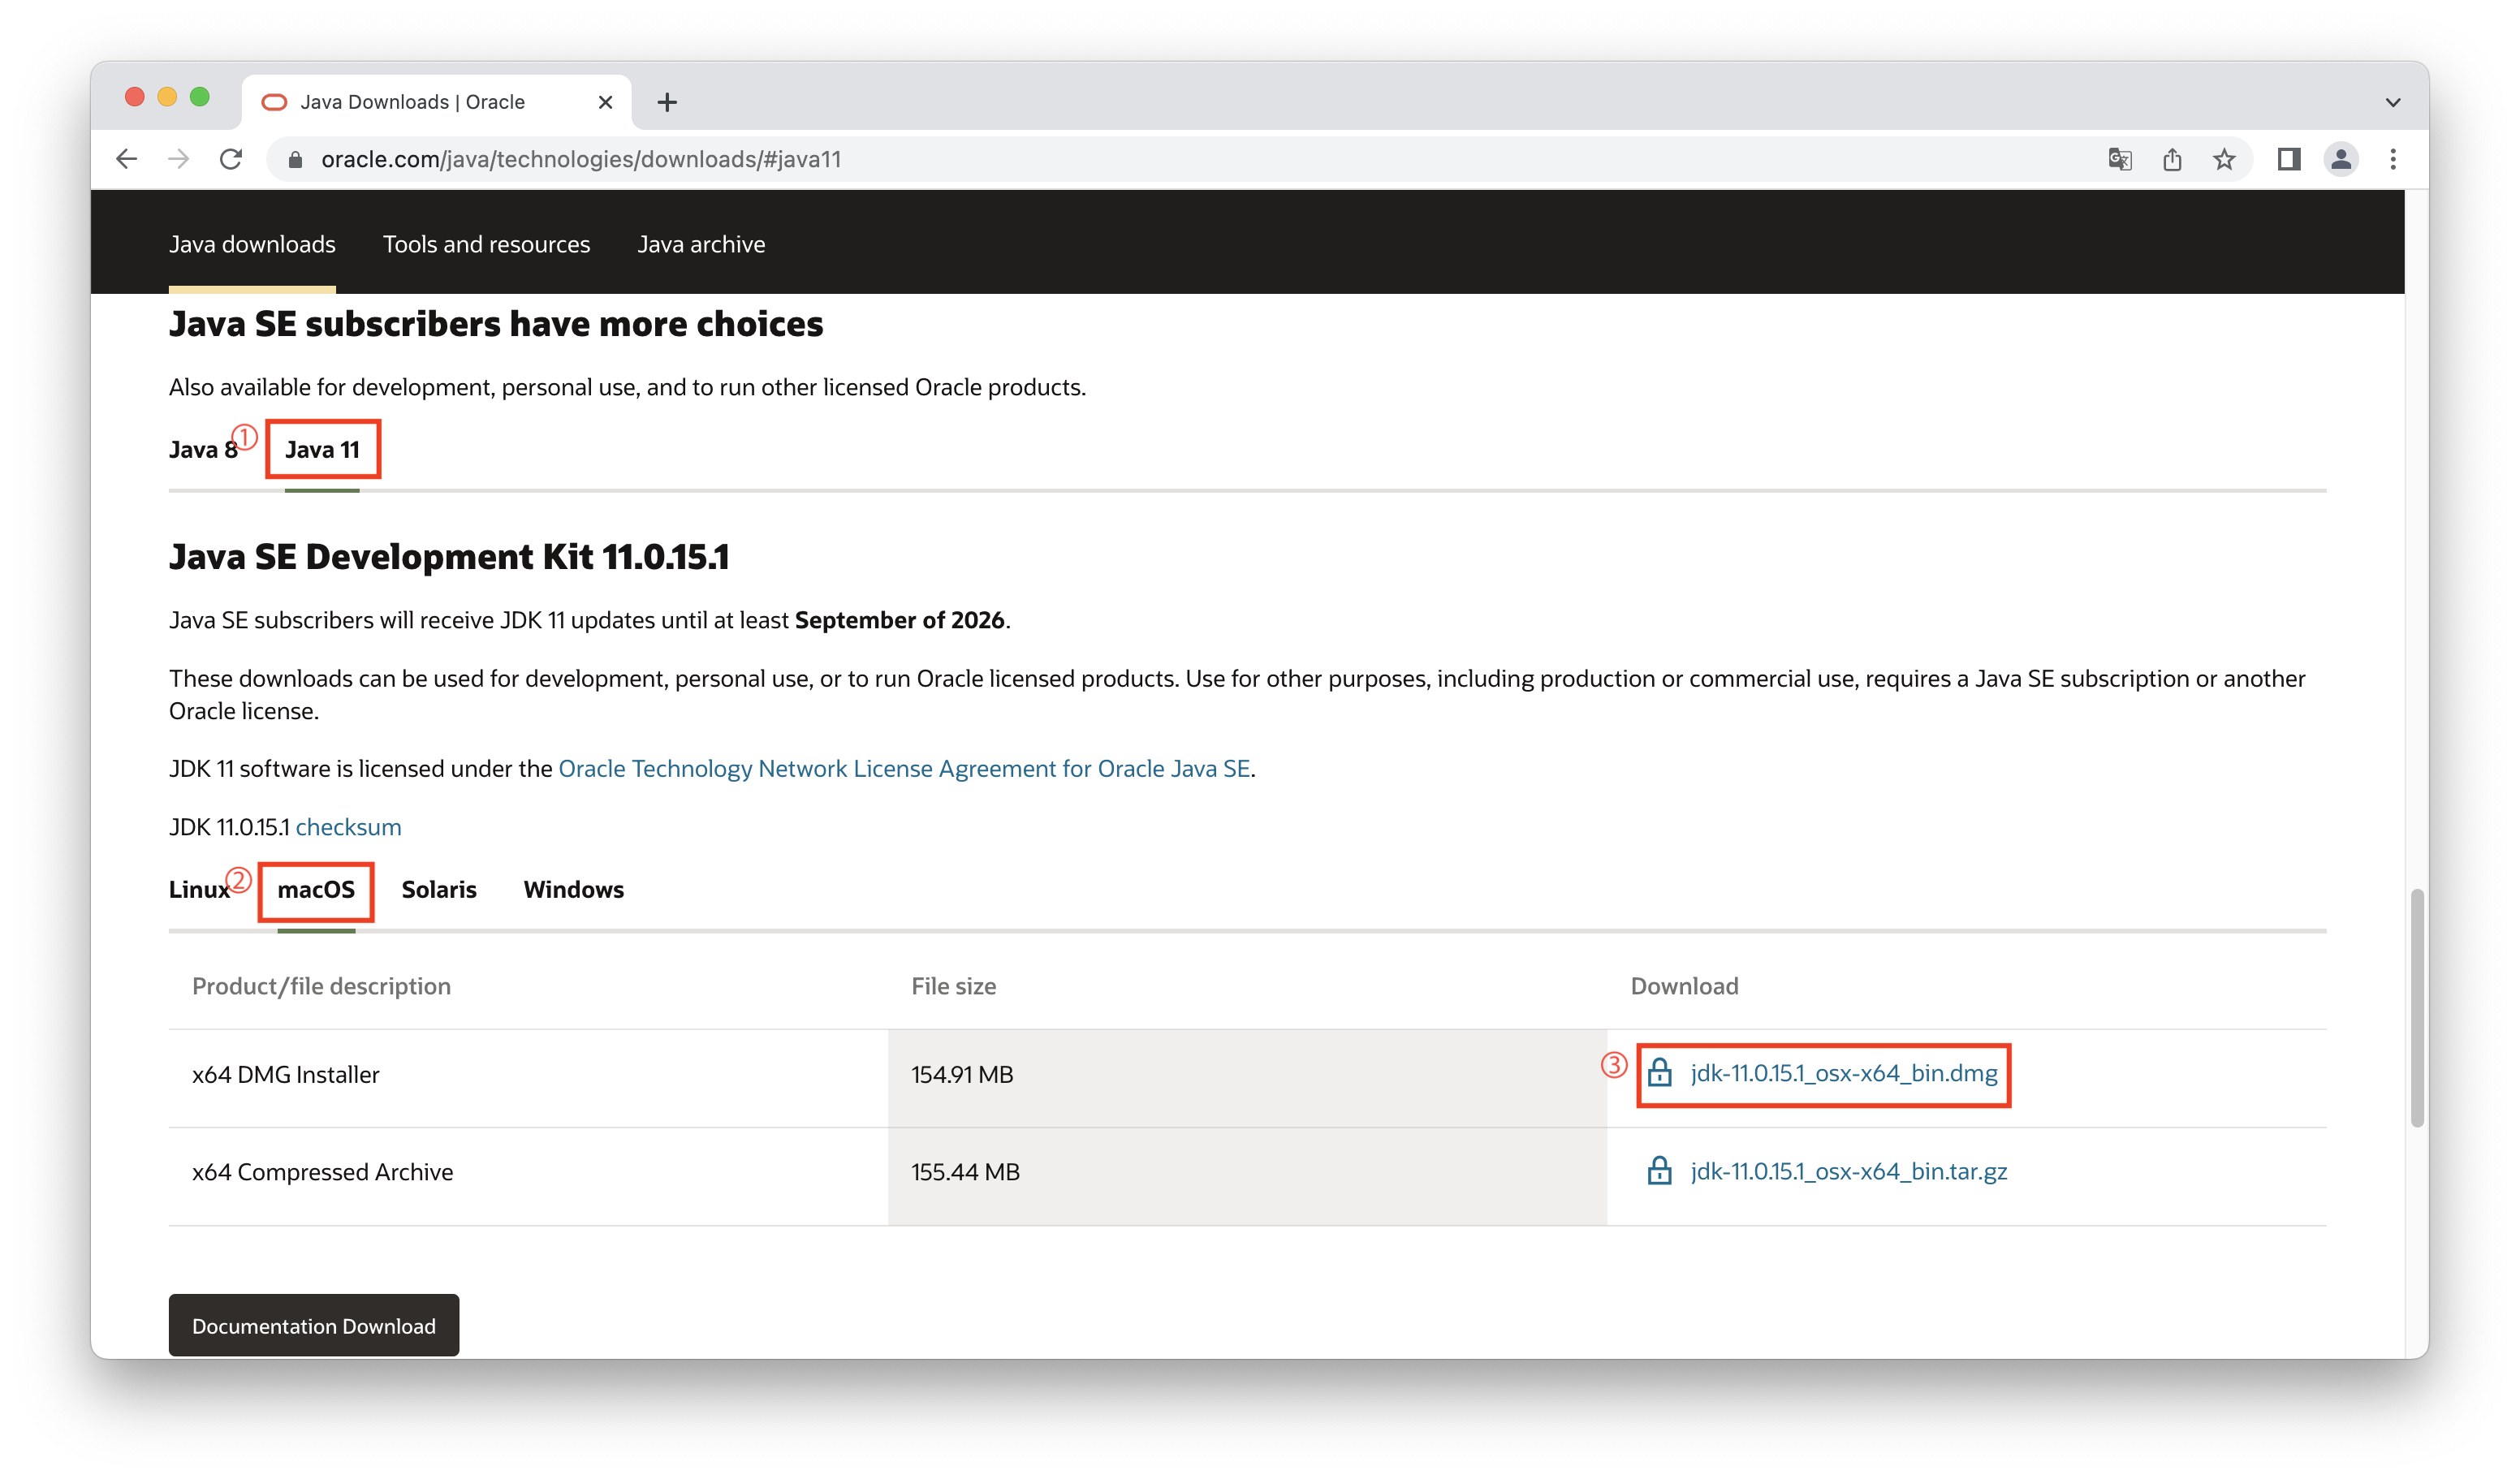Download jdk-11.0.15.1_osx-x64_bin.tar.gz

coord(1848,1171)
